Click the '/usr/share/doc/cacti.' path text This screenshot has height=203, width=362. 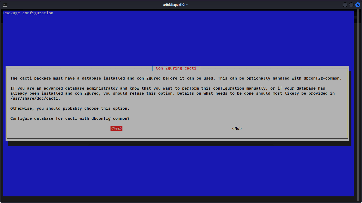tap(35, 98)
